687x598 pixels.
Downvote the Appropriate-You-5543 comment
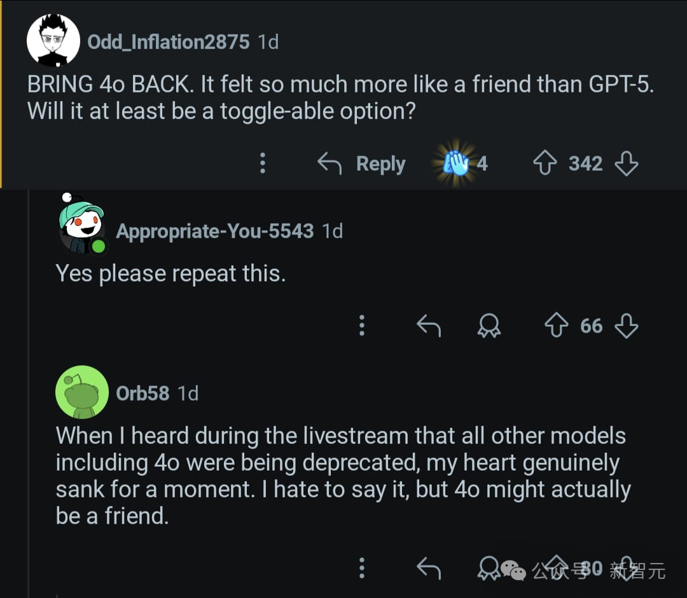coord(626,326)
